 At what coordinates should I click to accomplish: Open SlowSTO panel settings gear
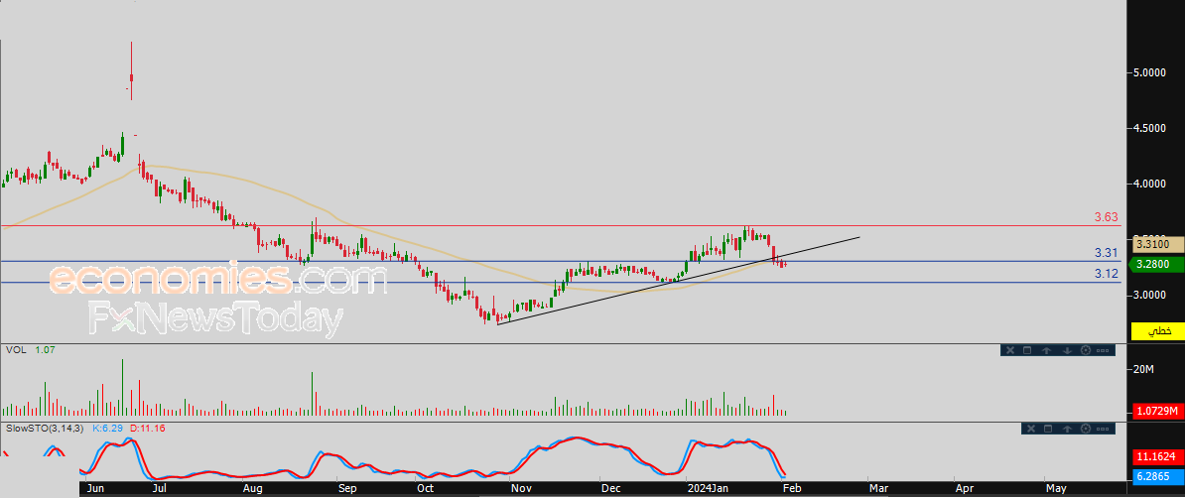pyautogui.click(x=1086, y=429)
